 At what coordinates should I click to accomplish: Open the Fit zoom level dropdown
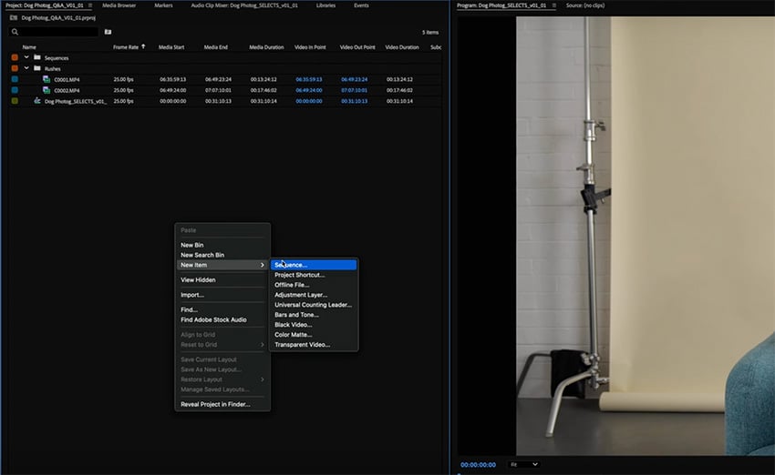pos(523,465)
